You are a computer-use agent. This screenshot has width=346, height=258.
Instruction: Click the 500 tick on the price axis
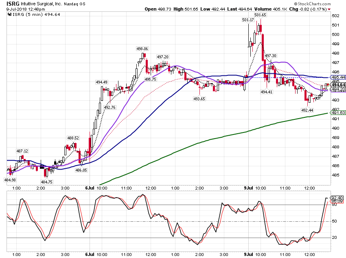point(336,35)
